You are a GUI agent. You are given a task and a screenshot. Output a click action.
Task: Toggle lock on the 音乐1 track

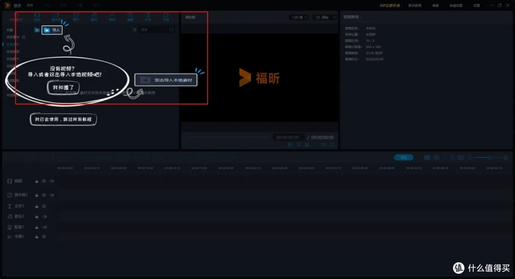(x=36, y=217)
